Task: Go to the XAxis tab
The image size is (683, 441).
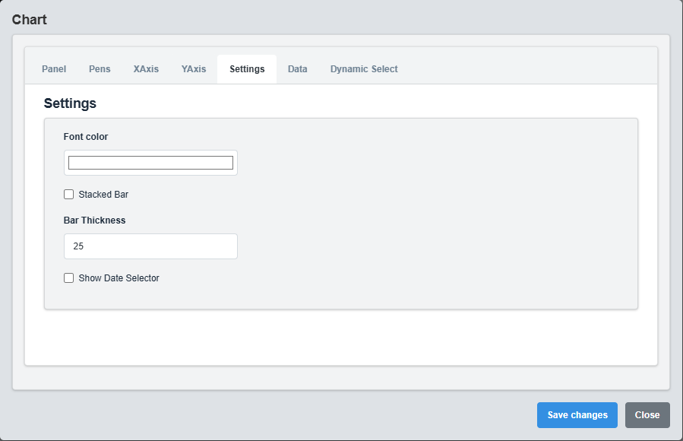Action: (x=146, y=69)
